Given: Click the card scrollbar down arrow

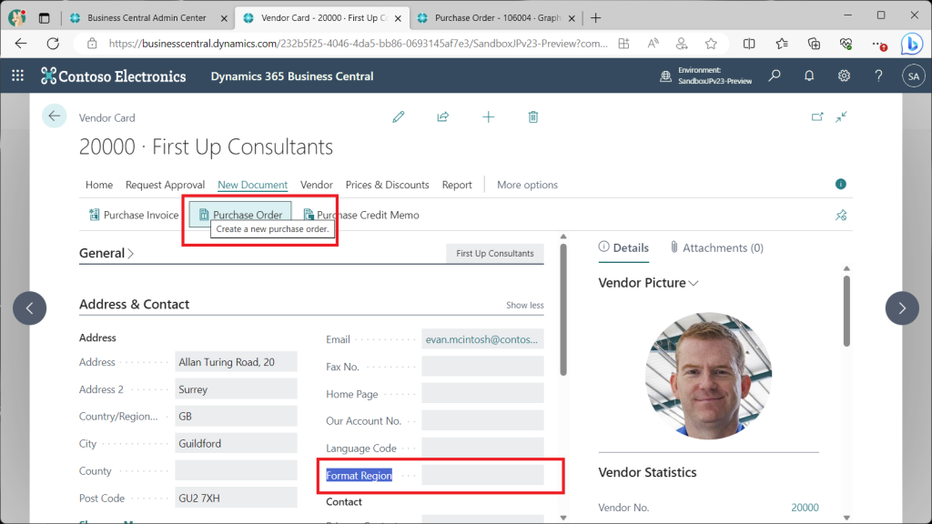Looking at the screenshot, I should coord(563,517).
